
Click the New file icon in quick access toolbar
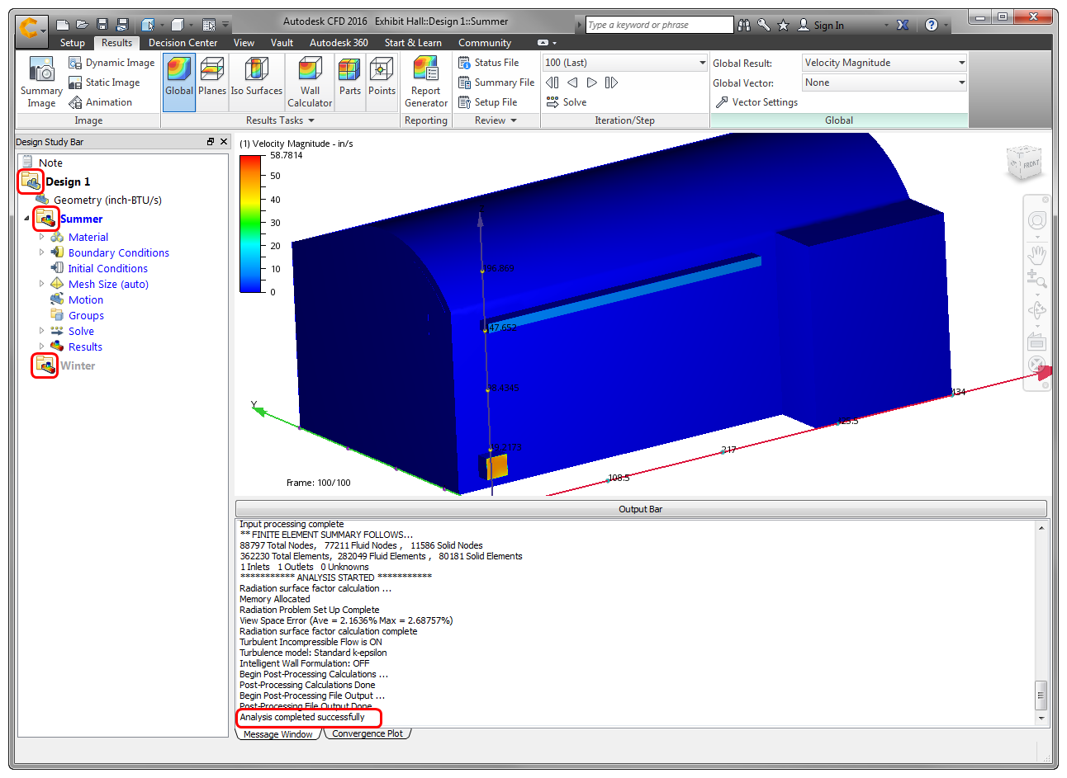point(63,25)
